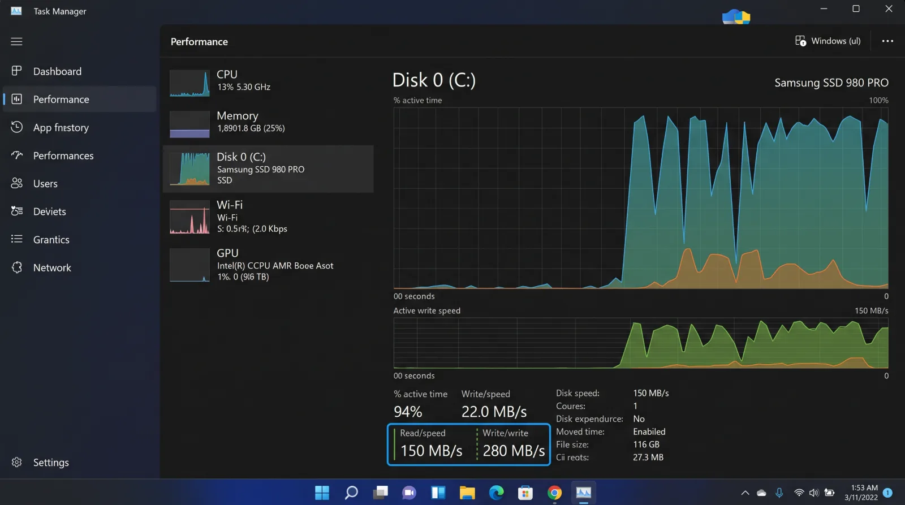
Task: Open App fnɪstory in sidebar
Action: click(x=79, y=127)
